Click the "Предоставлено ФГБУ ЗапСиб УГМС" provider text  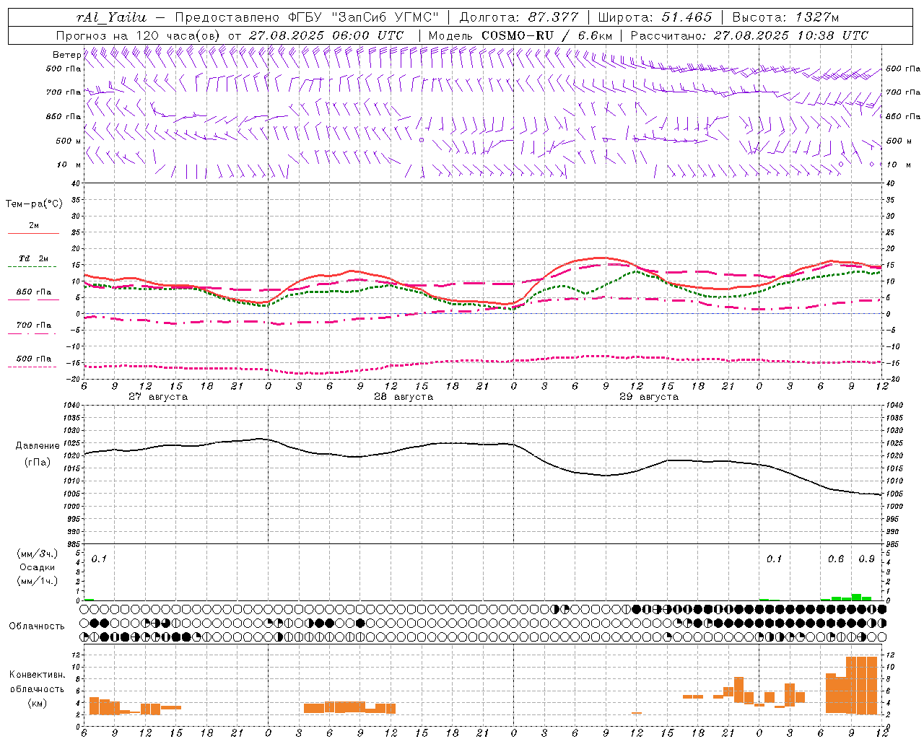(x=308, y=17)
